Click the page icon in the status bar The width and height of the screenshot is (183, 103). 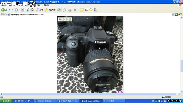pos(1,97)
